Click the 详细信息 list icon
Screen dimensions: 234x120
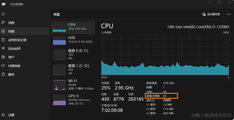click(x=3, y=66)
